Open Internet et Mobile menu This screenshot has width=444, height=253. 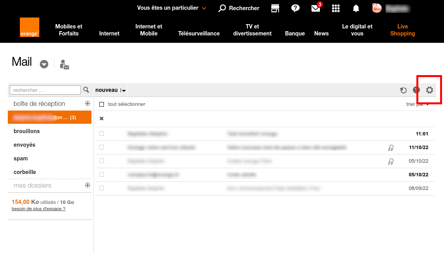[149, 30]
